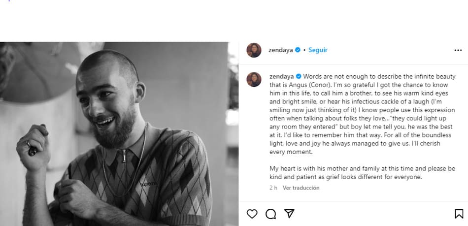Follow the account with the Seguir button
The height and width of the screenshot is (226, 468).
[318, 50]
